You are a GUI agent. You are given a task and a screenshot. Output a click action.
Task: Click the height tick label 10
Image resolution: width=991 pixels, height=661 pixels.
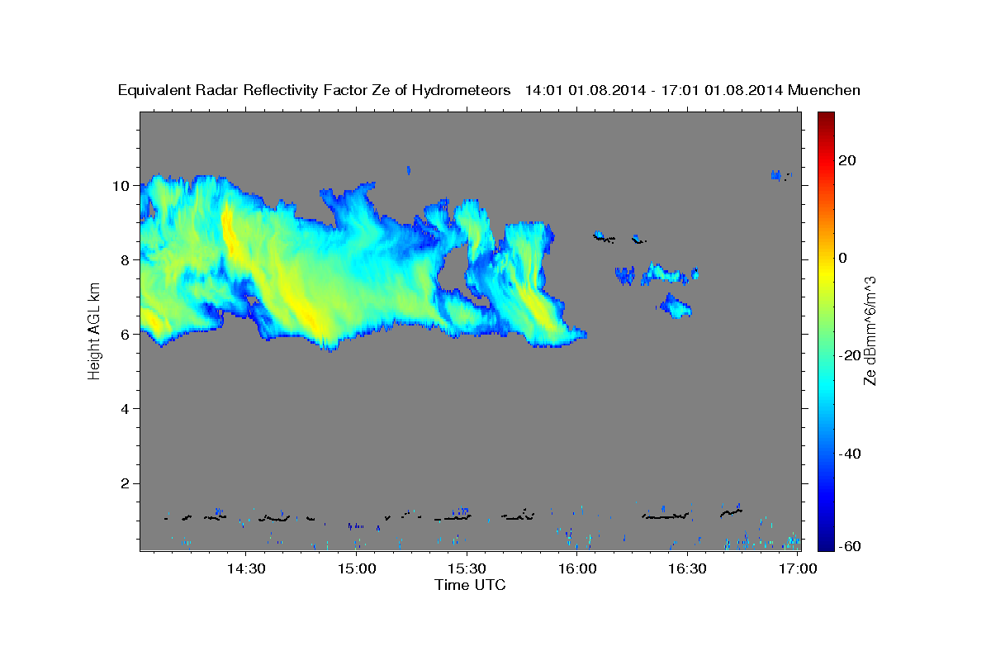[x=122, y=185]
